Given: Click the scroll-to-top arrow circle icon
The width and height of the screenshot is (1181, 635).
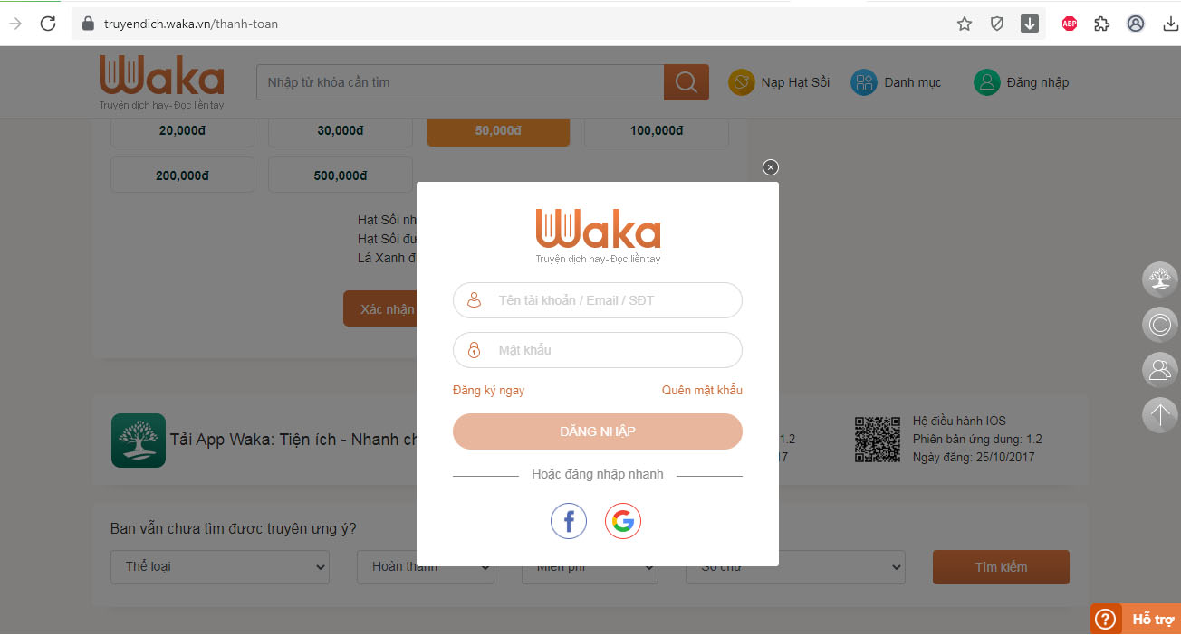Looking at the screenshot, I should pos(1160,415).
